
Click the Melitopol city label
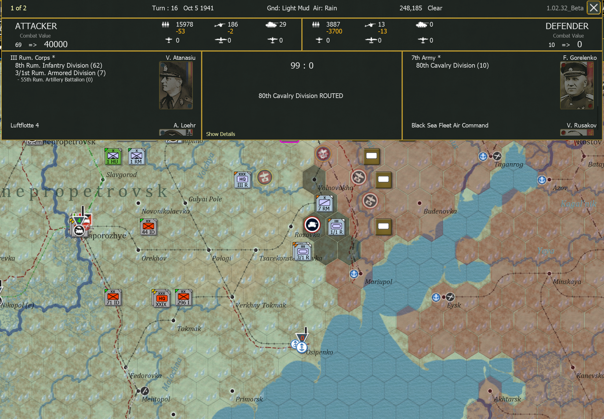[x=156, y=399]
